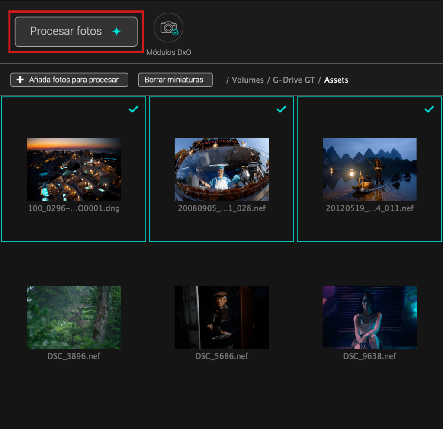Select the fisheye vendor thumbnail
This screenshot has width=443, height=429.
tap(222, 170)
